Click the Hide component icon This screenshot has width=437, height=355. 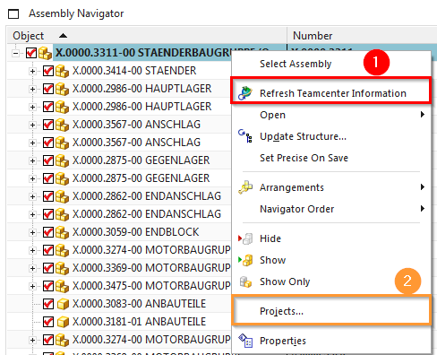coord(245,238)
